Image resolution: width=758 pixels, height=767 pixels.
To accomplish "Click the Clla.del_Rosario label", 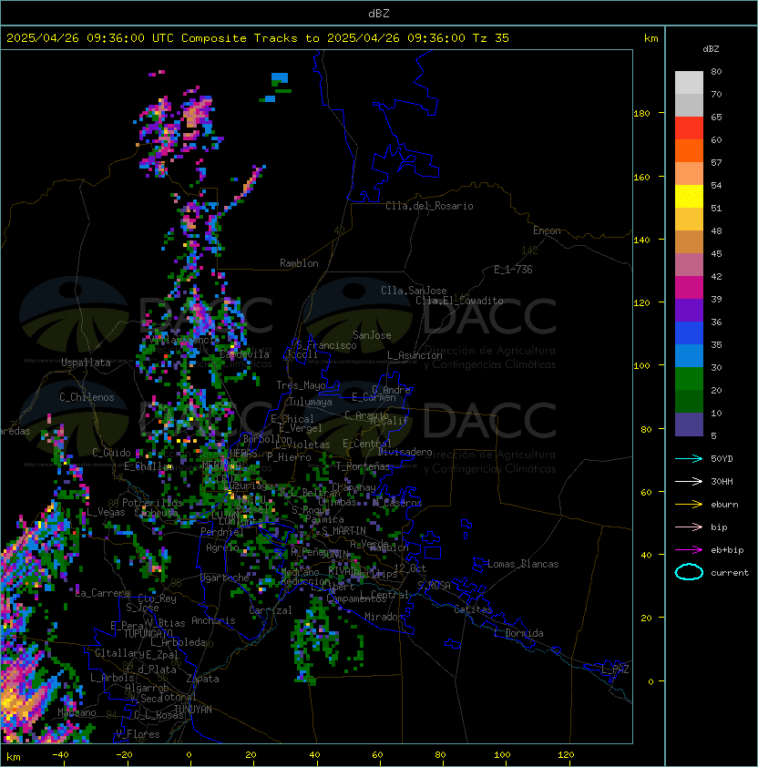I will click(429, 206).
